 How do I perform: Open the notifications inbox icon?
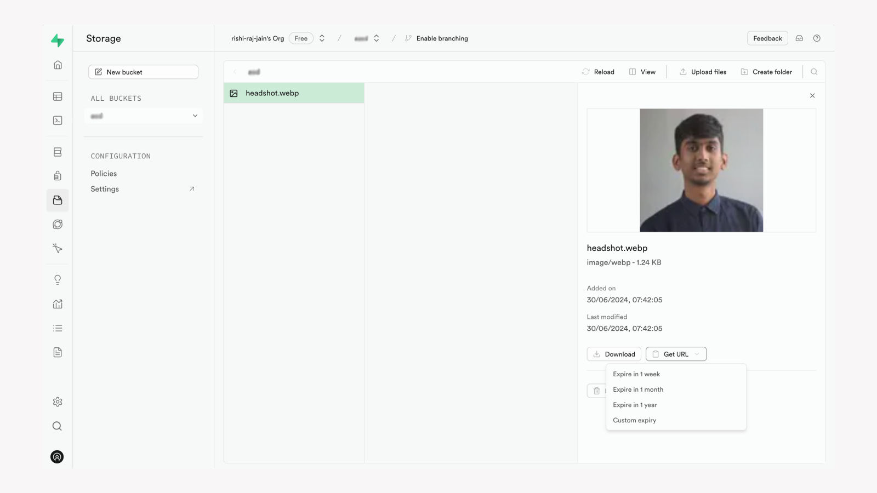click(799, 38)
